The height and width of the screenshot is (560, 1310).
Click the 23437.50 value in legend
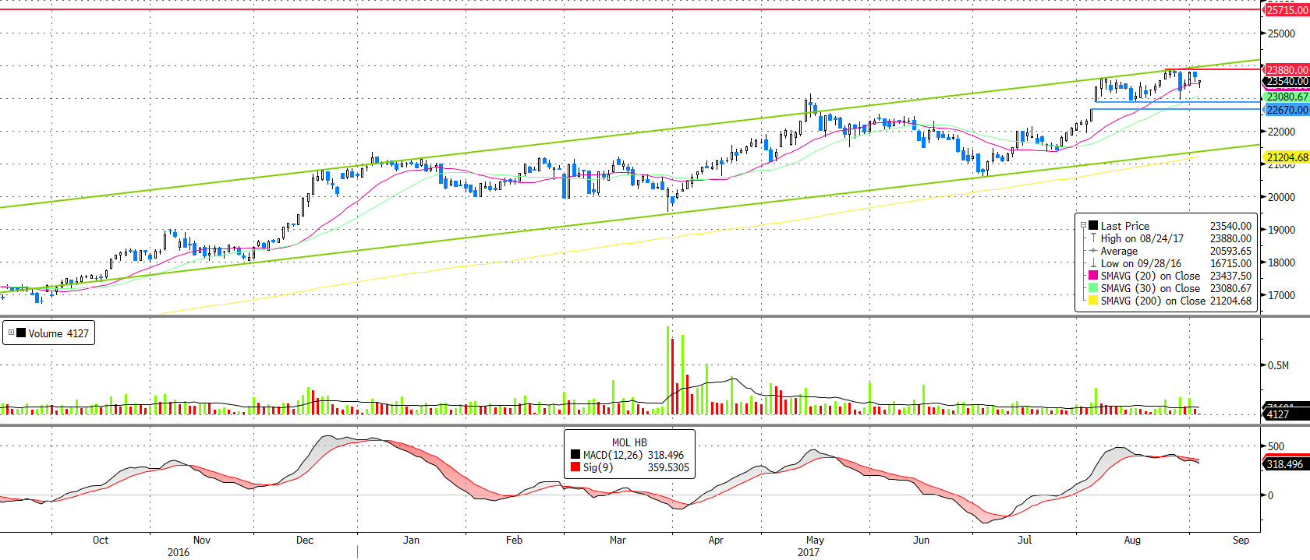pyautogui.click(x=1230, y=276)
